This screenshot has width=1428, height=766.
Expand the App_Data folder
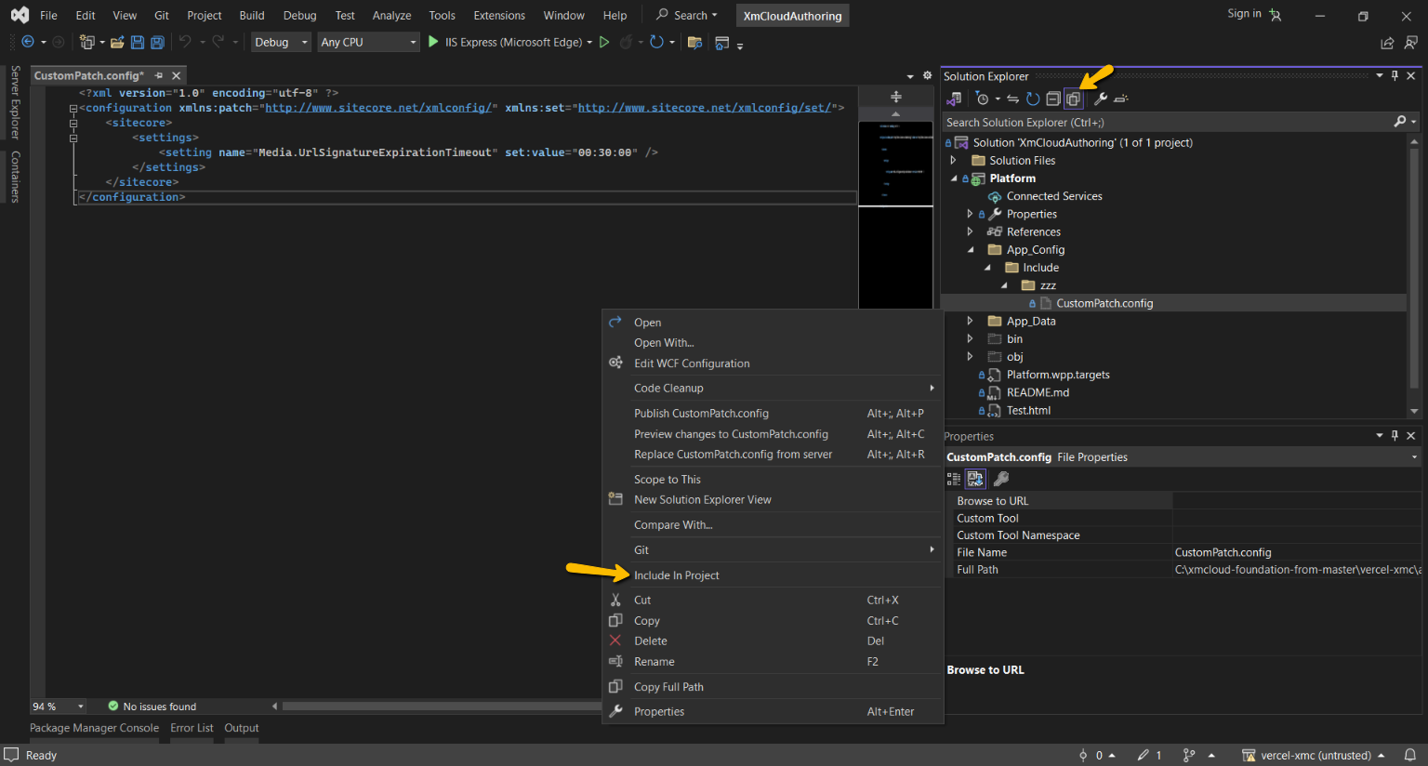(970, 321)
